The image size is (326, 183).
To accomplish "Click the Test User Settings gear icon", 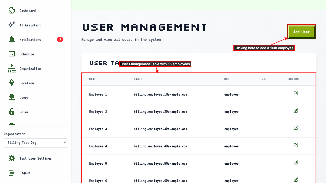I will coord(12,158).
